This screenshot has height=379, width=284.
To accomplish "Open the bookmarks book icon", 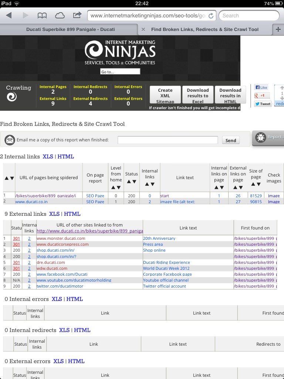I will click(x=42, y=16).
